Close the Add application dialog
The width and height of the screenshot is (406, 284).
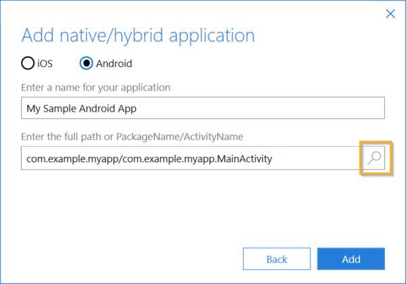point(390,13)
